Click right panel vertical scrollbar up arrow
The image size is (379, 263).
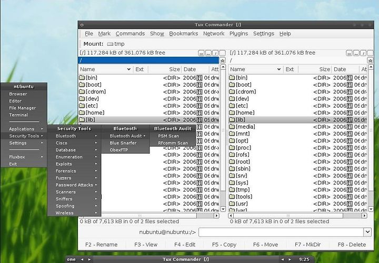(371, 67)
